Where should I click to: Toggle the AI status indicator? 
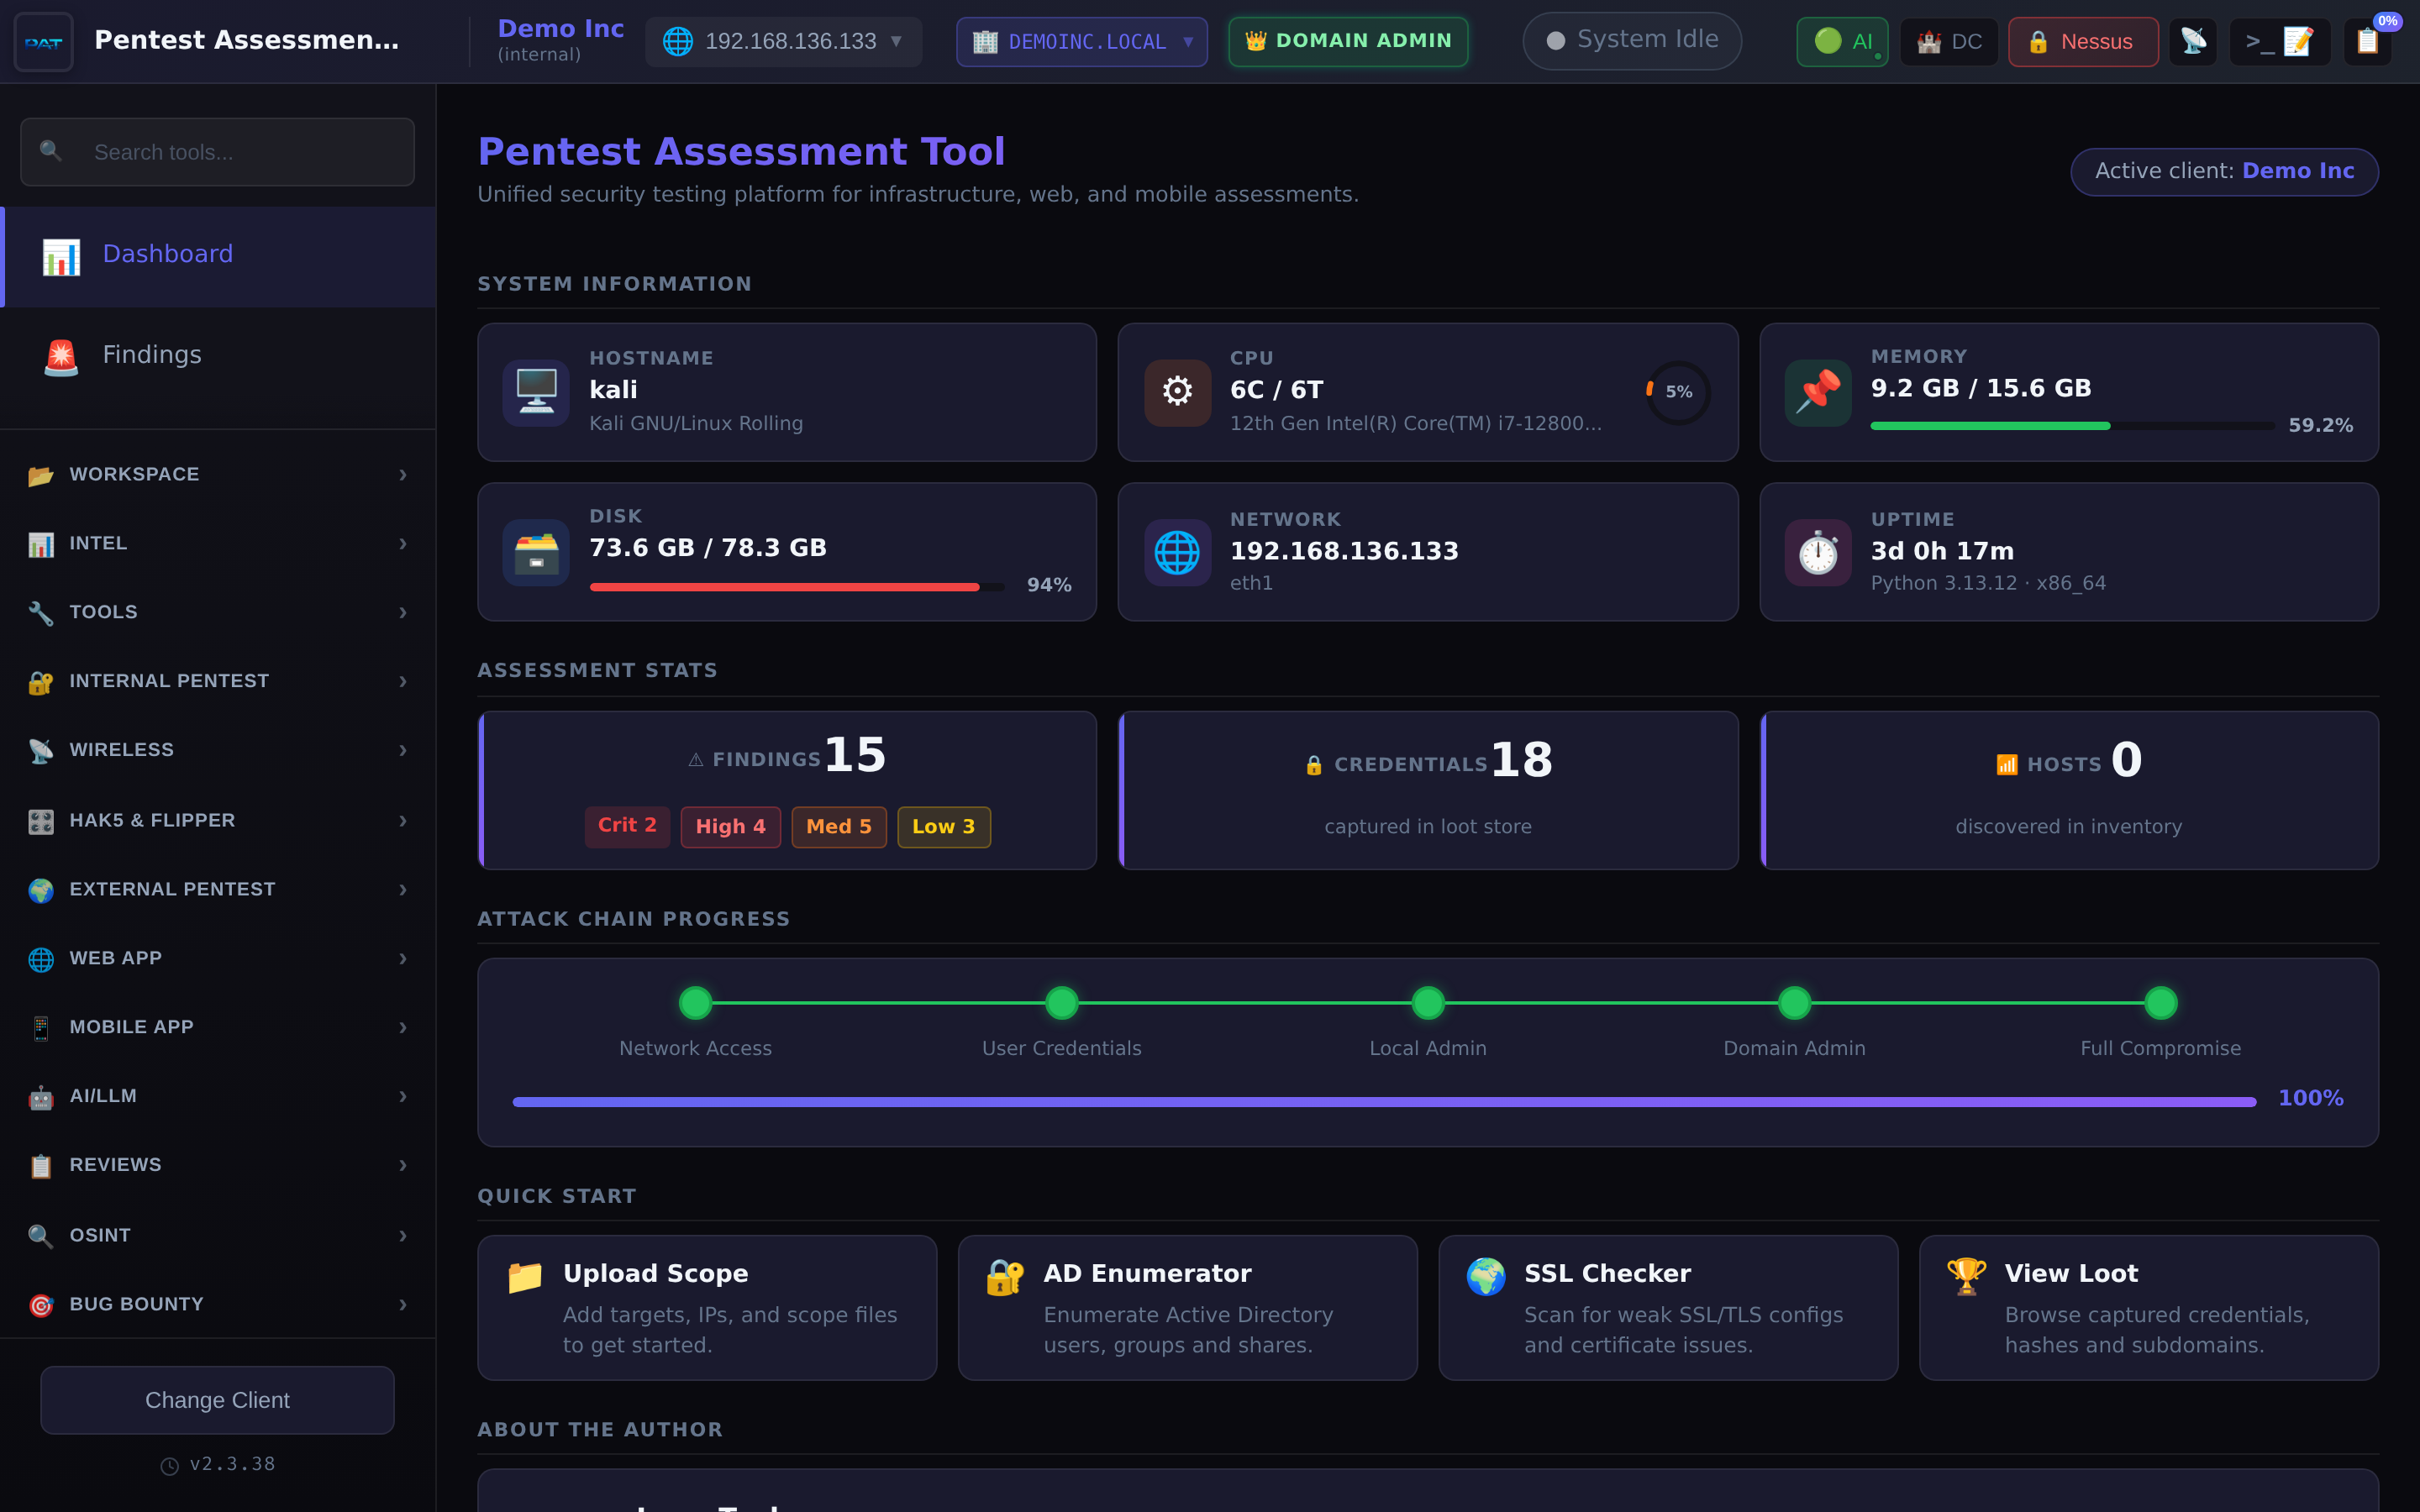(1841, 41)
